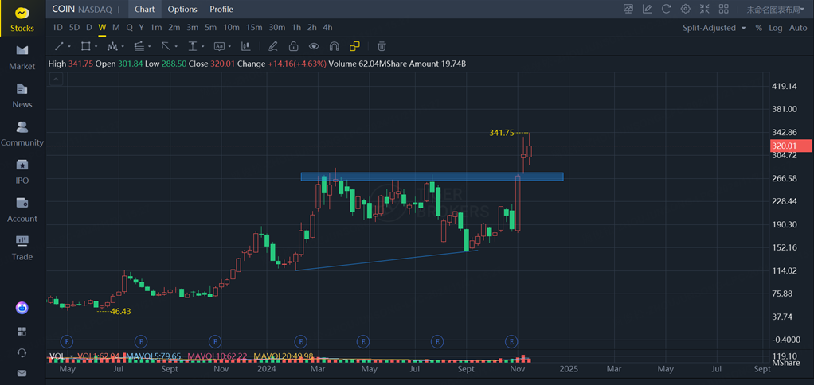This screenshot has height=385, width=814.
Task: Toggle drawings visibility eye icon
Action: (x=314, y=47)
